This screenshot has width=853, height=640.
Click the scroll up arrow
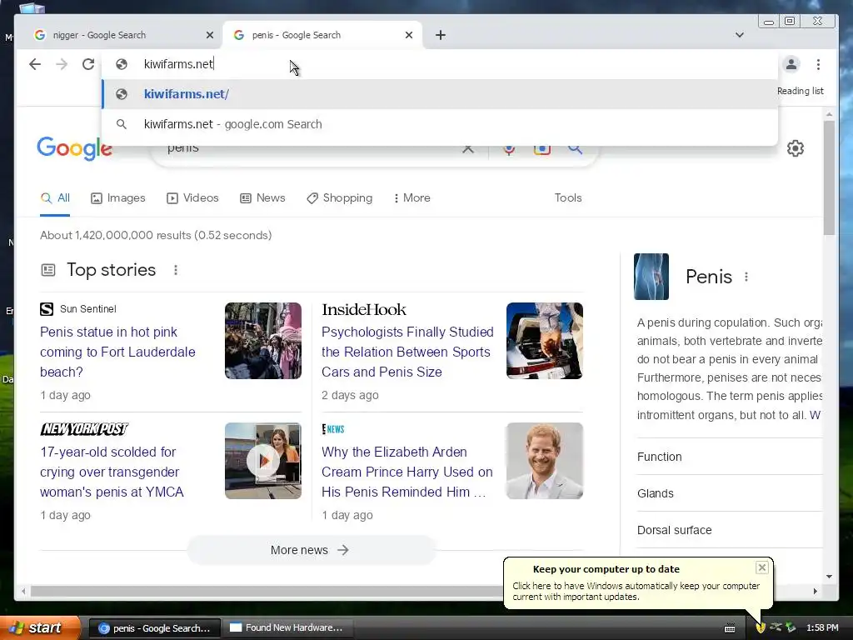point(829,114)
